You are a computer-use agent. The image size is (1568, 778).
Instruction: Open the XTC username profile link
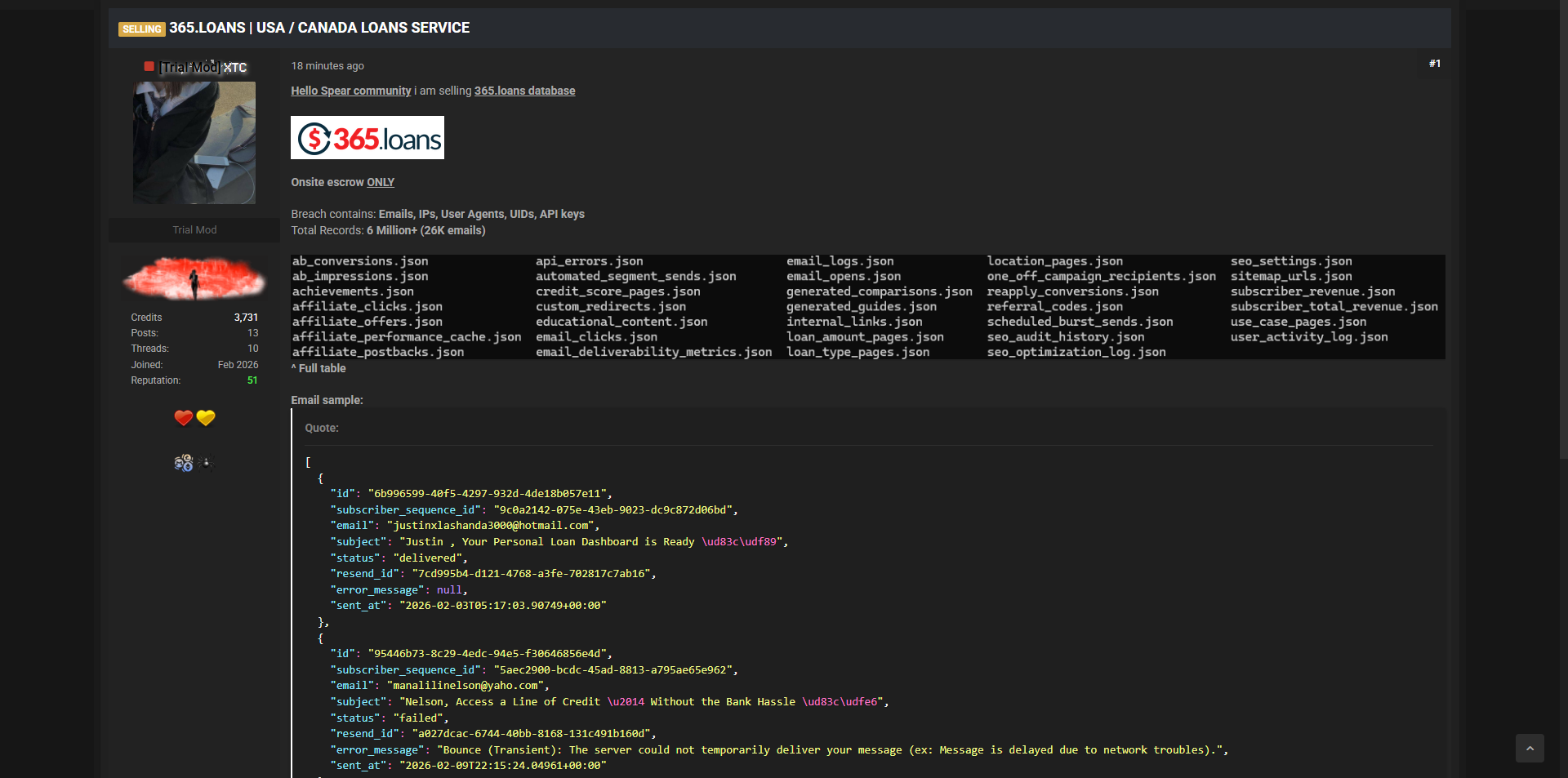pos(235,68)
